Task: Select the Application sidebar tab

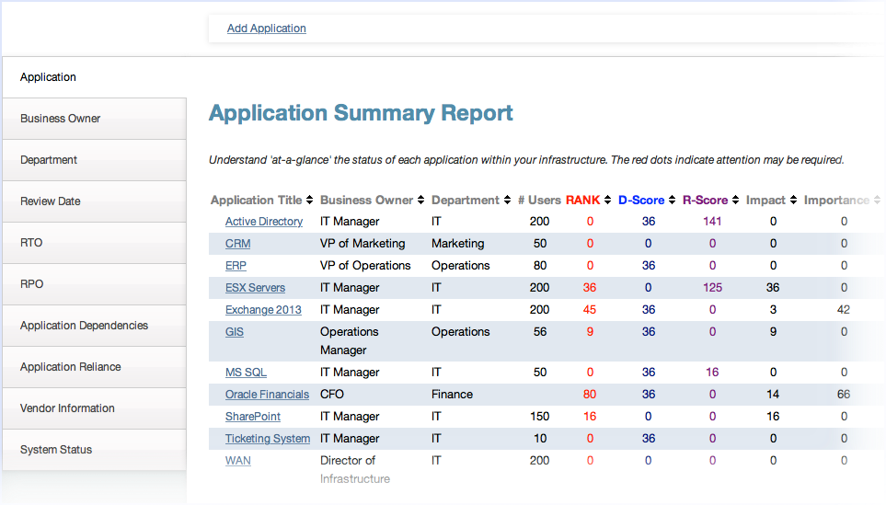Action: point(95,77)
